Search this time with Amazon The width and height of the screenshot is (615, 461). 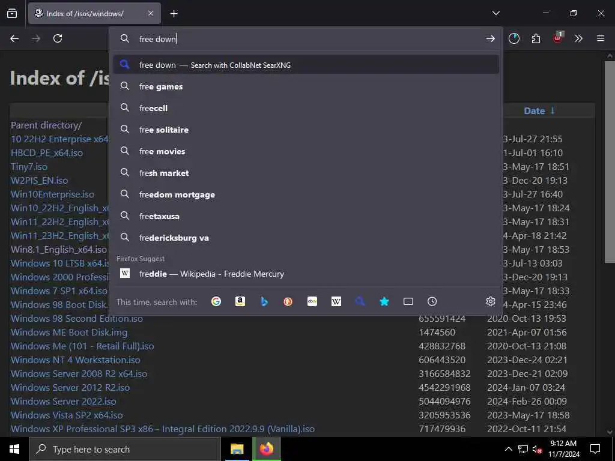click(240, 301)
